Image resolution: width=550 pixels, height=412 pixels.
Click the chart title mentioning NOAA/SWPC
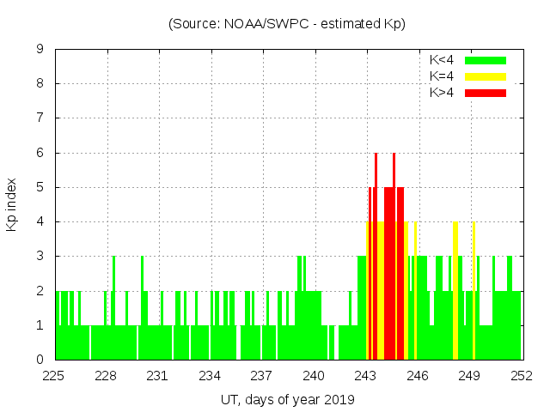click(x=287, y=23)
